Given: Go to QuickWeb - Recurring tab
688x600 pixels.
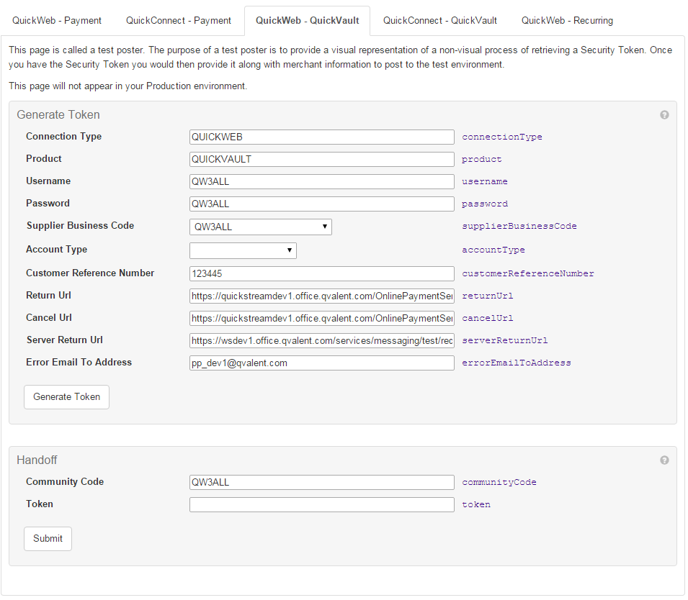Looking at the screenshot, I should (x=567, y=20).
